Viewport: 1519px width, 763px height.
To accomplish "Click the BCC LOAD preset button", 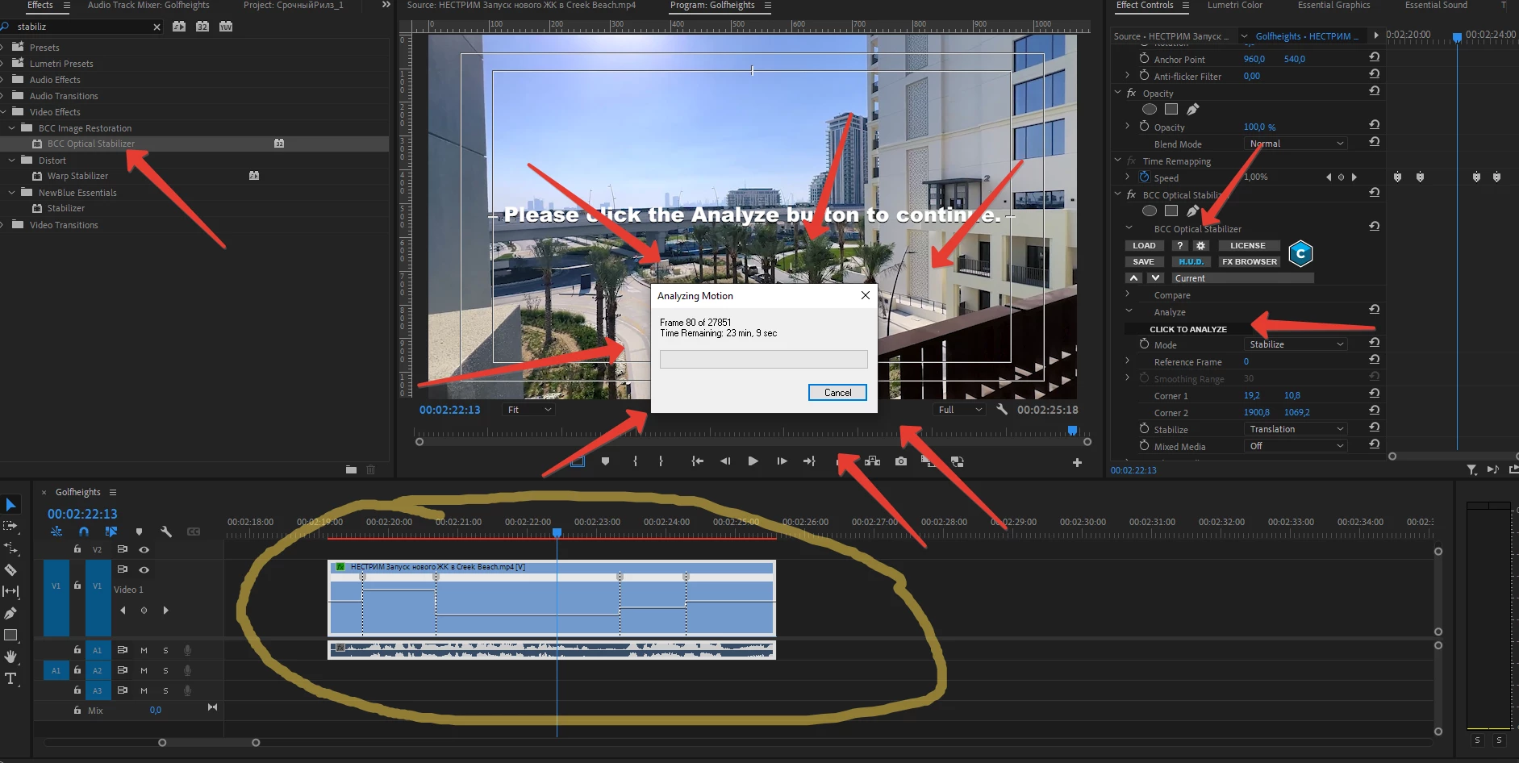I will coord(1144,245).
